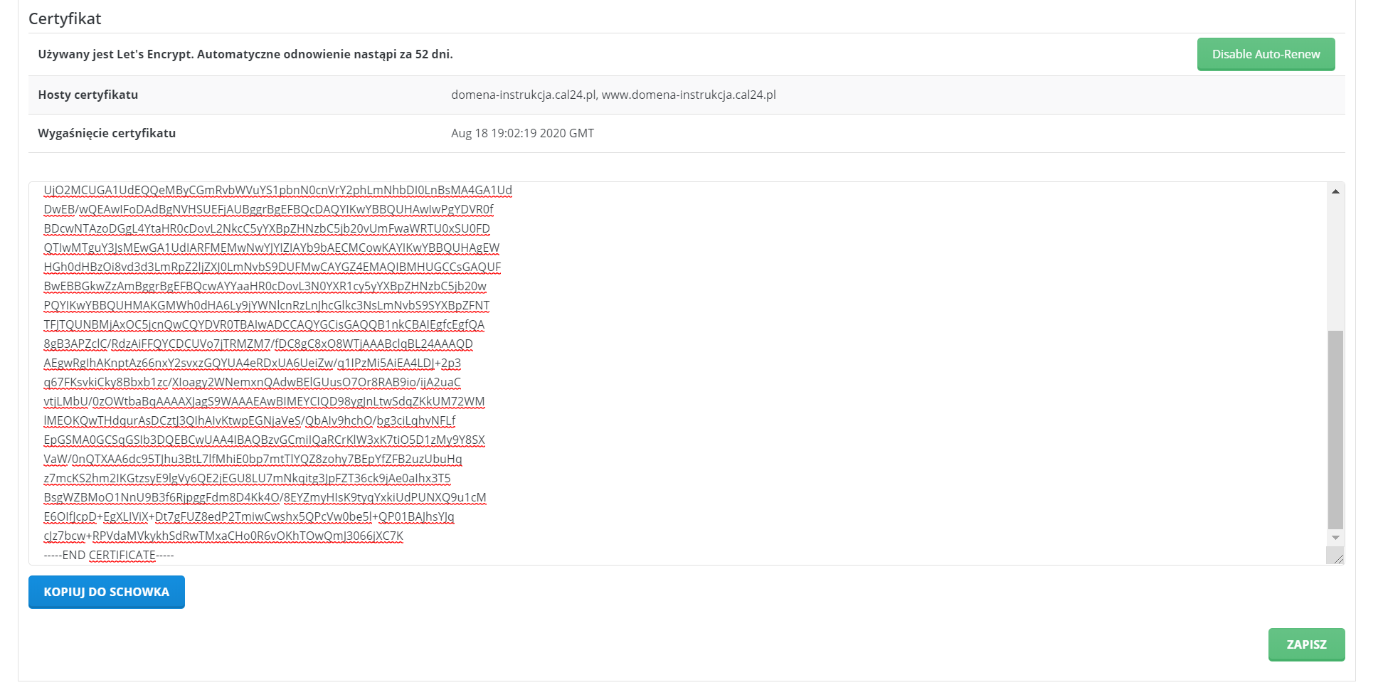Click certificate line starting with 'BDcwNTAzoDGgL4Yta'
The width and height of the screenshot is (1383, 690).
pos(267,228)
